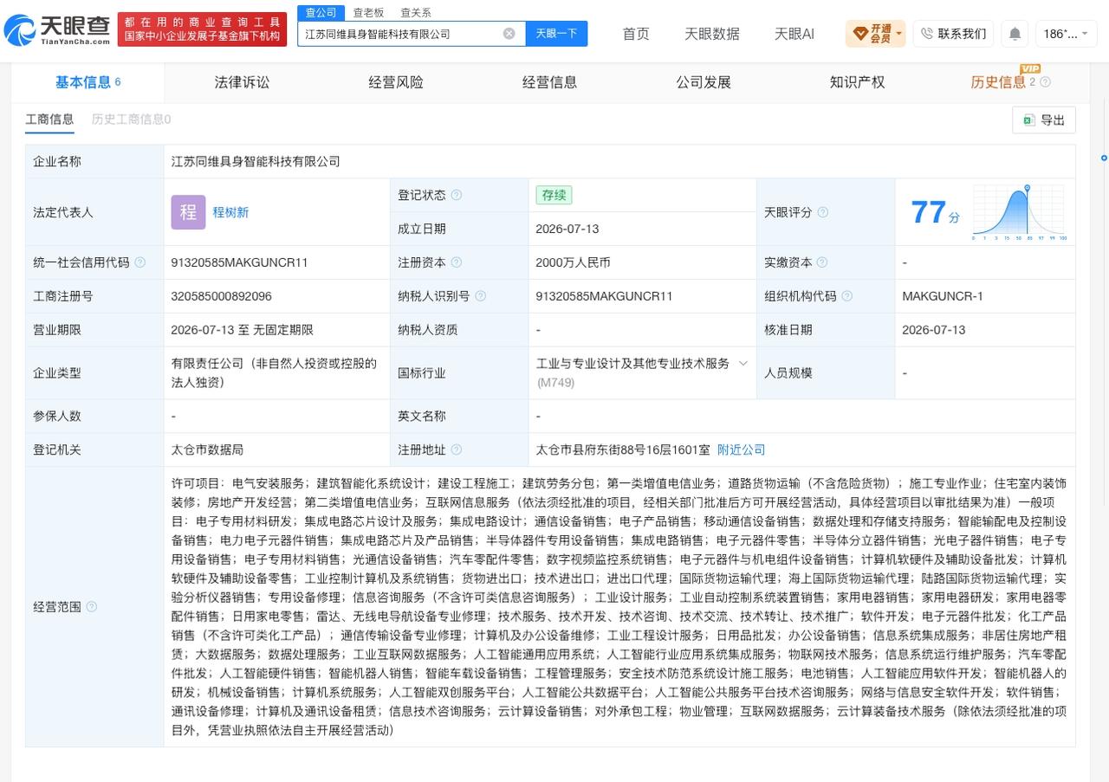Click credit code 91320585MAKGUNCR11 in 统一社会信用代码 row

coord(240,262)
